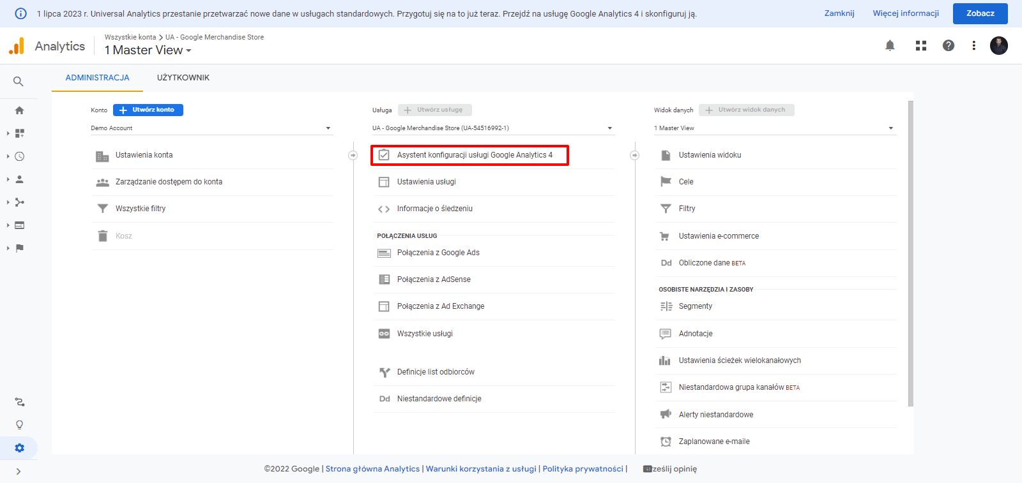Expand the UA - Google Merchandise Store property dropdown
This screenshot has height=483, width=1022.
(492, 128)
